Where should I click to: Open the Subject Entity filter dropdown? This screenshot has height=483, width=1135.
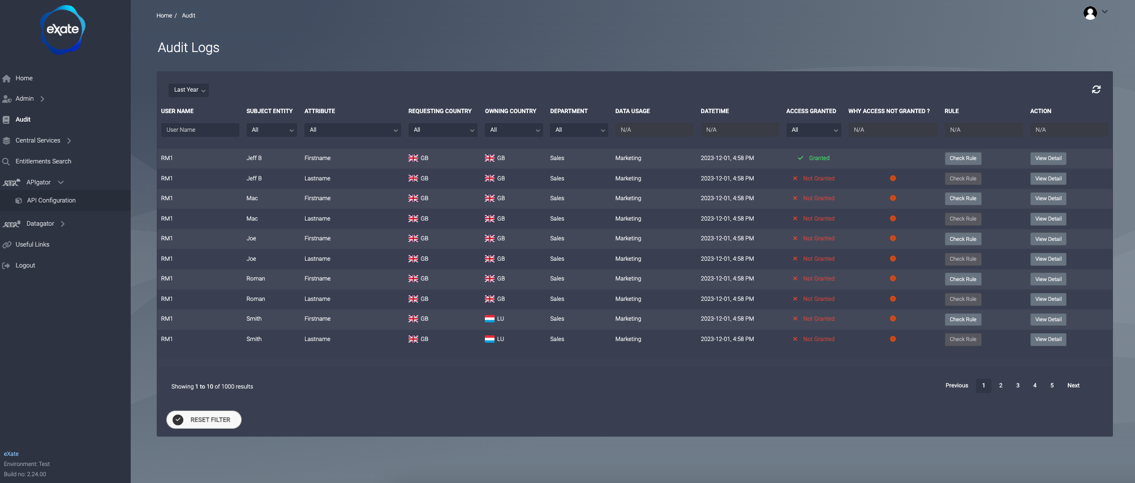click(272, 130)
